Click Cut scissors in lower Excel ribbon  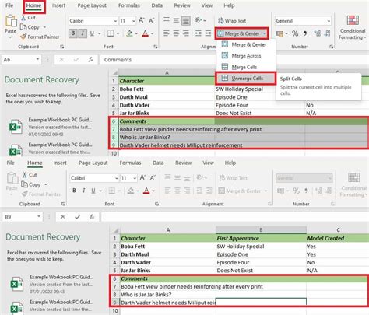25,175
